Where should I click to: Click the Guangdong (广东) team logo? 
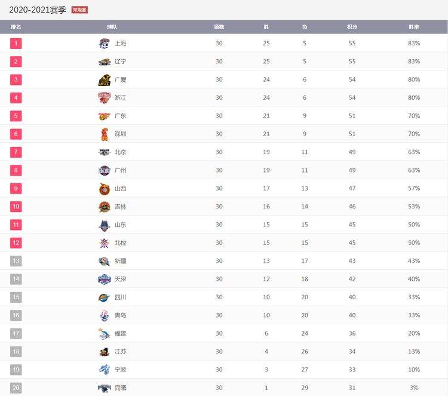point(105,116)
